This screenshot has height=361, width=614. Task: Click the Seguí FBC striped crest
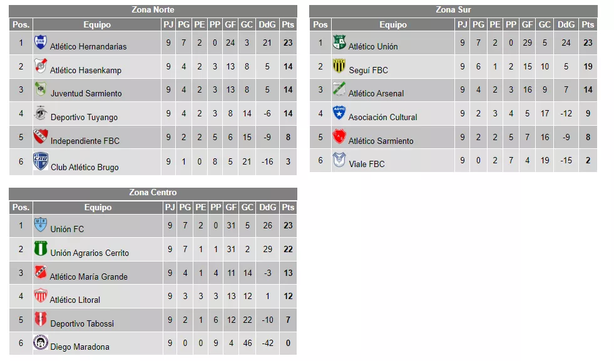[339, 66]
